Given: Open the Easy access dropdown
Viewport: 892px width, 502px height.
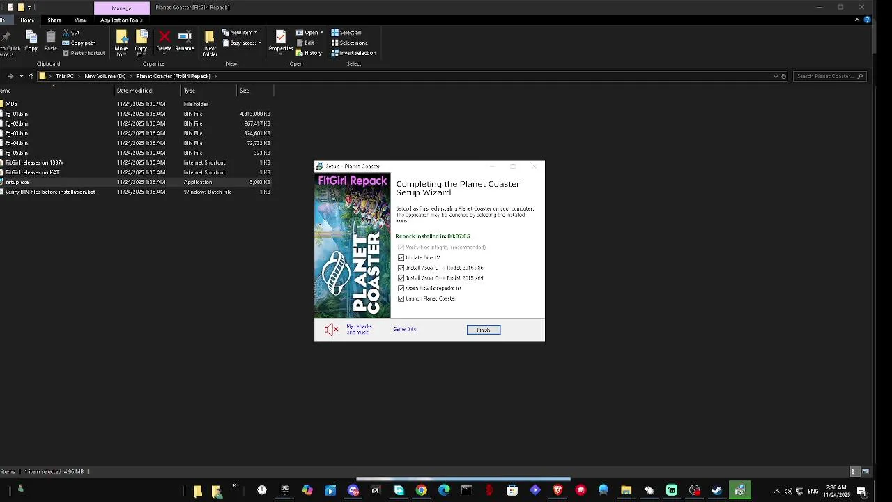Looking at the screenshot, I should tap(242, 43).
